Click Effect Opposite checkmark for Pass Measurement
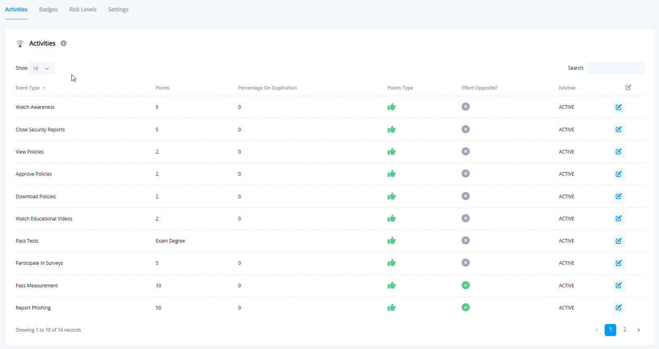 [465, 285]
